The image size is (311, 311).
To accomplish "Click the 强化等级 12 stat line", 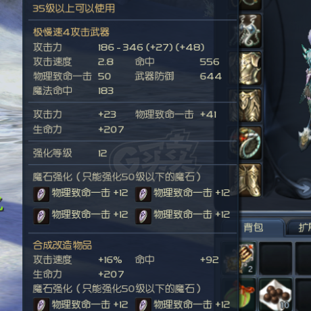I will (70, 153).
